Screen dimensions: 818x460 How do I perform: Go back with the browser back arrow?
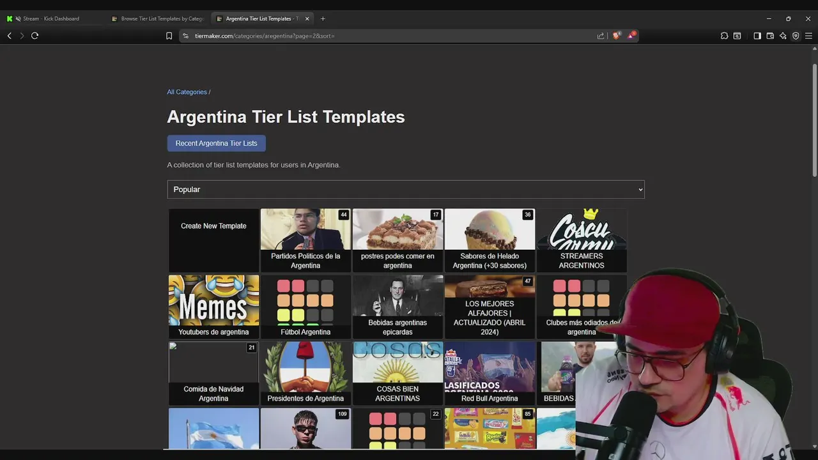pos(9,36)
